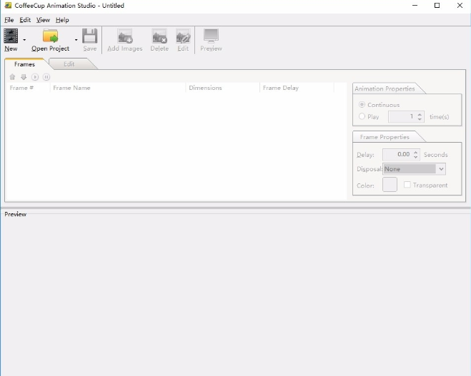
Task: Select the Continuous radio button
Action: [362, 105]
